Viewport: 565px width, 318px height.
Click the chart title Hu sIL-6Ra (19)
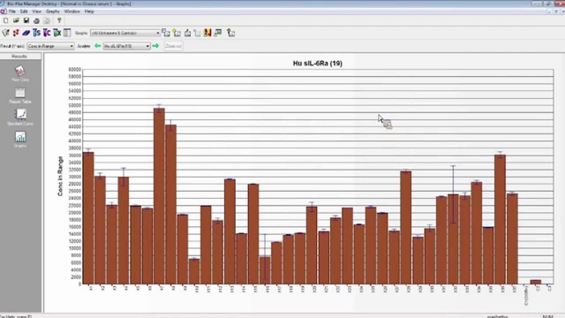317,63
